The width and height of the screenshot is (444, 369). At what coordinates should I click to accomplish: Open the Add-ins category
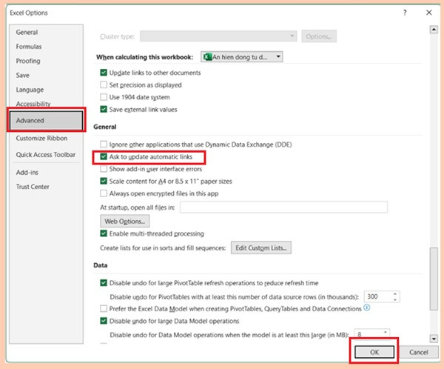[x=27, y=173]
